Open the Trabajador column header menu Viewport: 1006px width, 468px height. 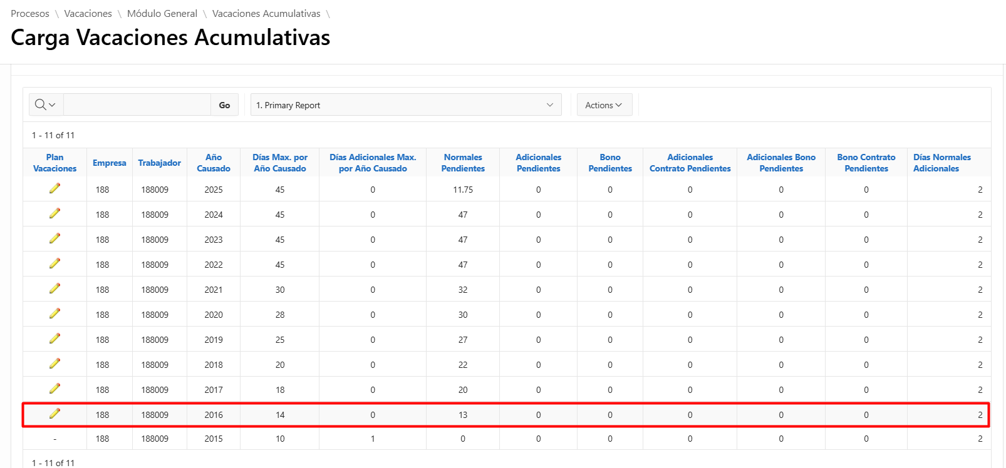click(x=159, y=163)
